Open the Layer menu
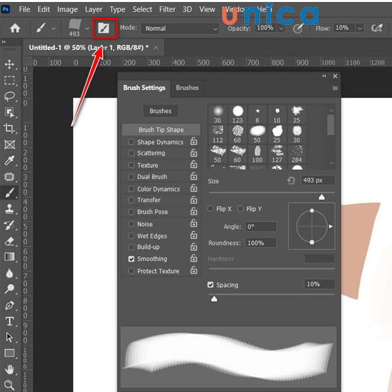This screenshot has width=392, height=392. pos(93,10)
